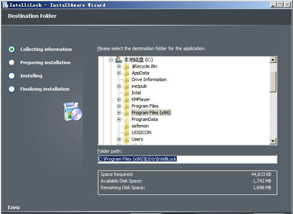Select the Program Files (x86) label

[151, 113]
